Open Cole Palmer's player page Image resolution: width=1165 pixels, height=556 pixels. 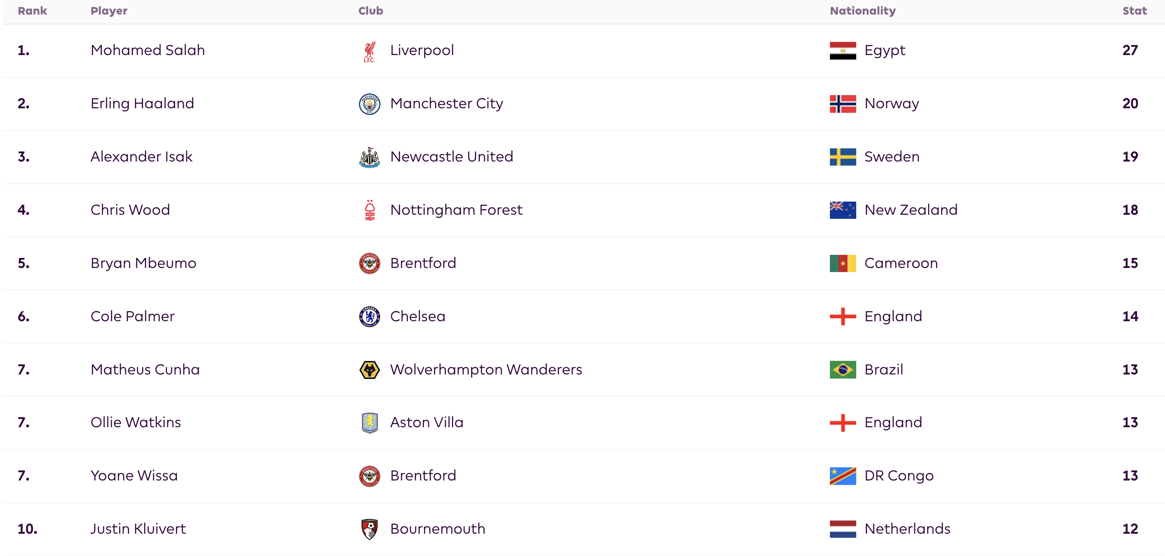click(132, 316)
